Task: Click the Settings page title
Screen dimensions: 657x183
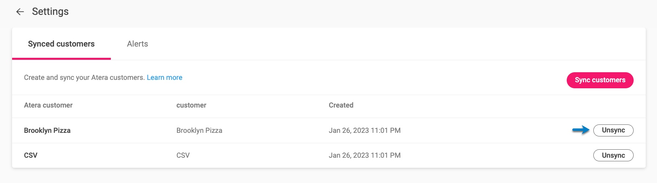Action: click(x=50, y=12)
